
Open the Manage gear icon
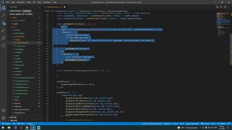[x=3, y=118]
